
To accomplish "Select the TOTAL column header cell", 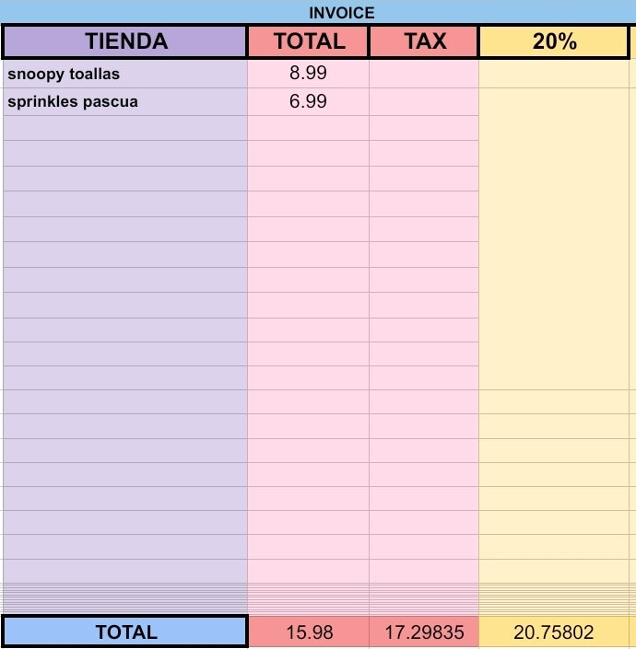I will 309,41.
